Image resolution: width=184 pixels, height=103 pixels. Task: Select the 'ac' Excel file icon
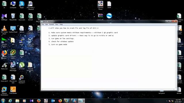4,5
